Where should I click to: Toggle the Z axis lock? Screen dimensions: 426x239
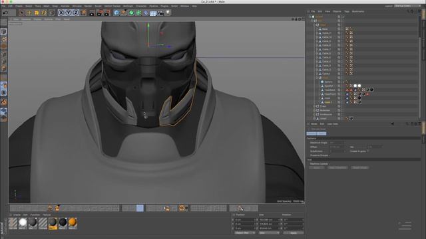coord(76,13)
